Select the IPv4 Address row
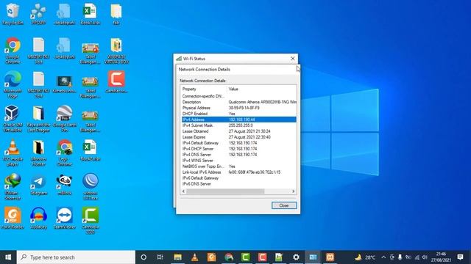471x264 pixels. click(x=238, y=120)
